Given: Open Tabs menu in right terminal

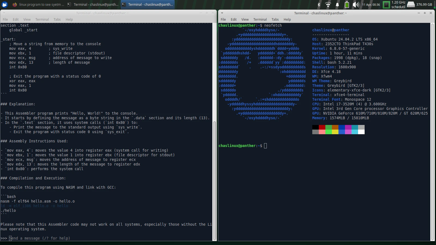Looking at the screenshot, I should click(275, 19).
